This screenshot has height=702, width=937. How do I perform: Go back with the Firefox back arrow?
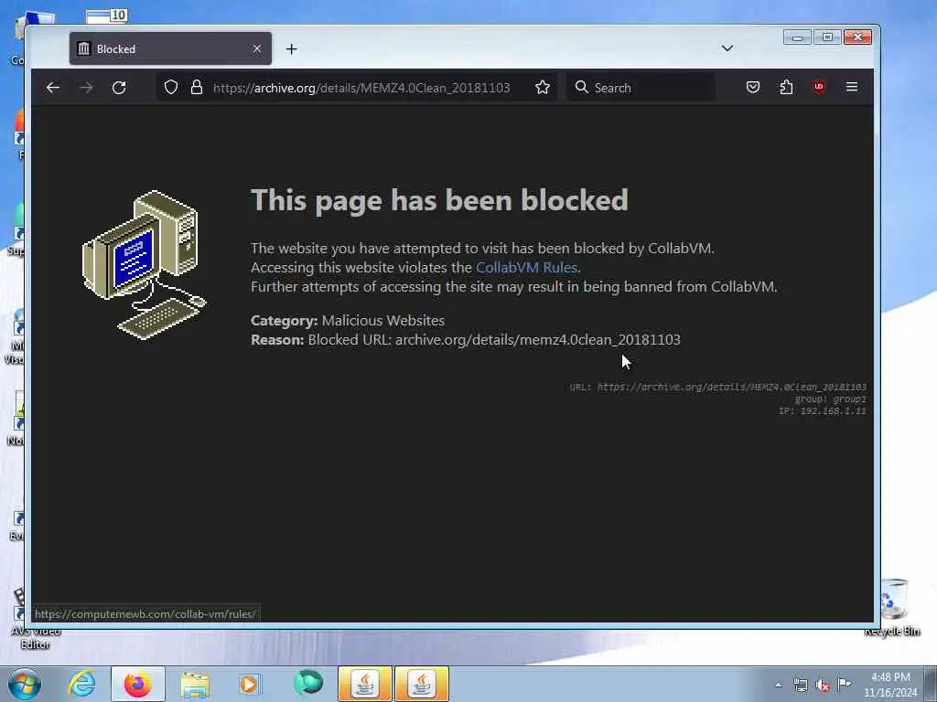(52, 88)
